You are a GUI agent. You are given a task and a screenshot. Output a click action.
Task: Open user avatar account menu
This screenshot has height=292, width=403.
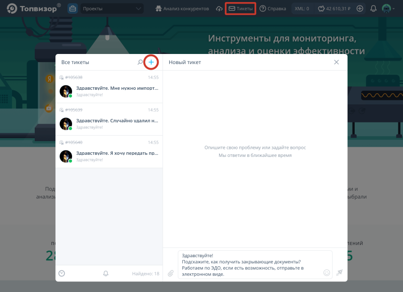tap(387, 9)
